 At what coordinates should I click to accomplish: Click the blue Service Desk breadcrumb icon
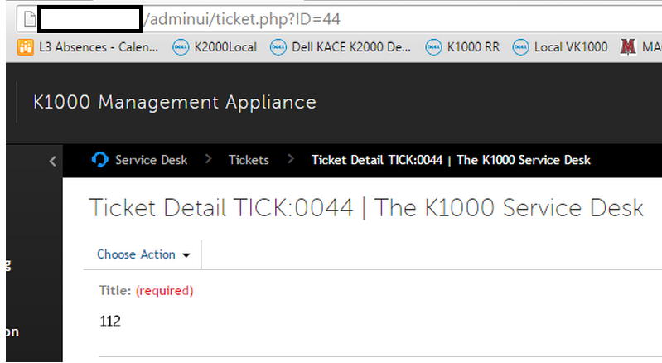click(x=100, y=160)
